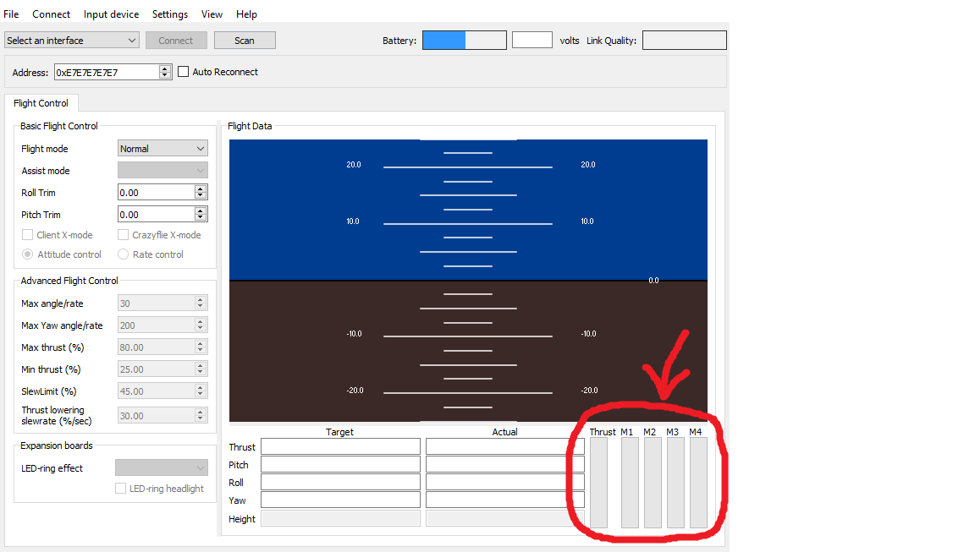Click the Scan button

(x=245, y=41)
